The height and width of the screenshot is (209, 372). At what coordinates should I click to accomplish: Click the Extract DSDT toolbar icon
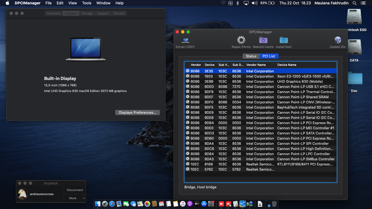tap(185, 41)
